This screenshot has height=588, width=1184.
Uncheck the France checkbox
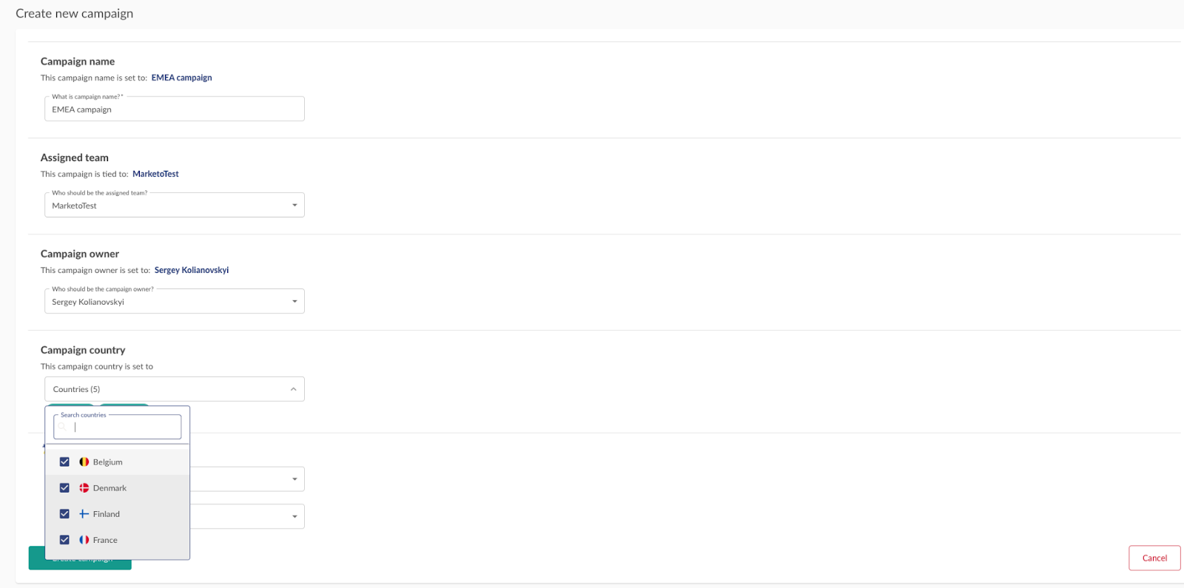point(64,540)
